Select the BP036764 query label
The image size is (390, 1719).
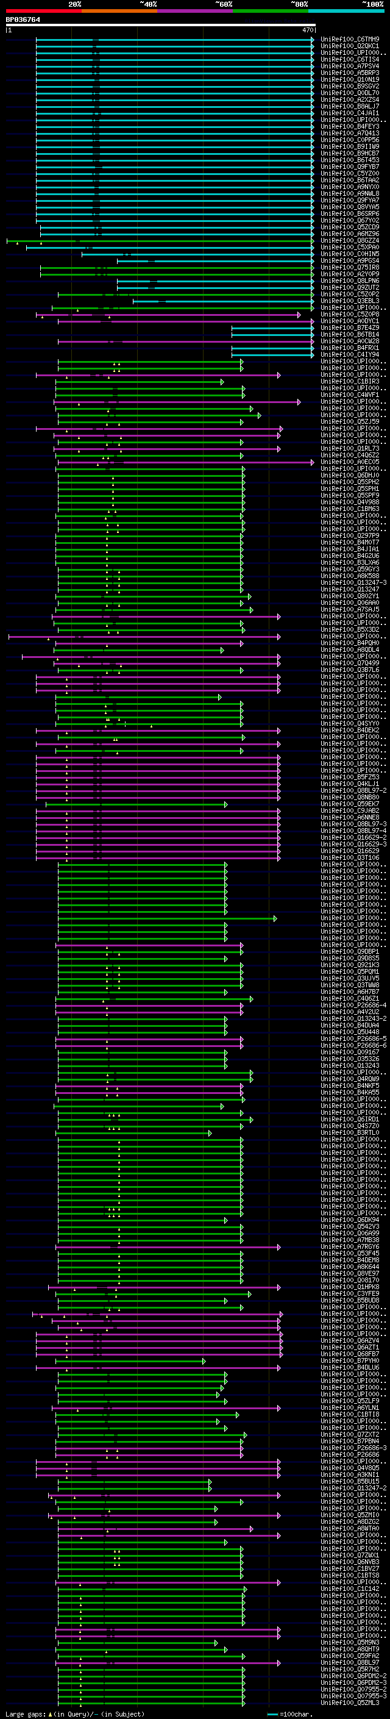pyautogui.click(x=23, y=20)
